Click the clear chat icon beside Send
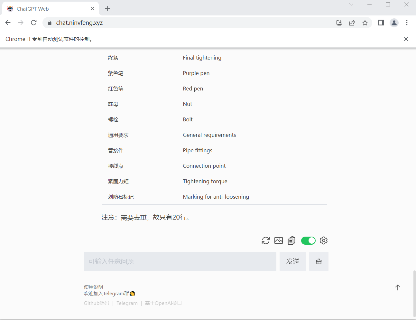The width and height of the screenshot is (416, 320). (319, 261)
